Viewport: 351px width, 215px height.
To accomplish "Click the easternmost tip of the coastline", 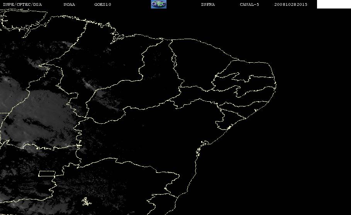I will pyautogui.click(x=275, y=85).
